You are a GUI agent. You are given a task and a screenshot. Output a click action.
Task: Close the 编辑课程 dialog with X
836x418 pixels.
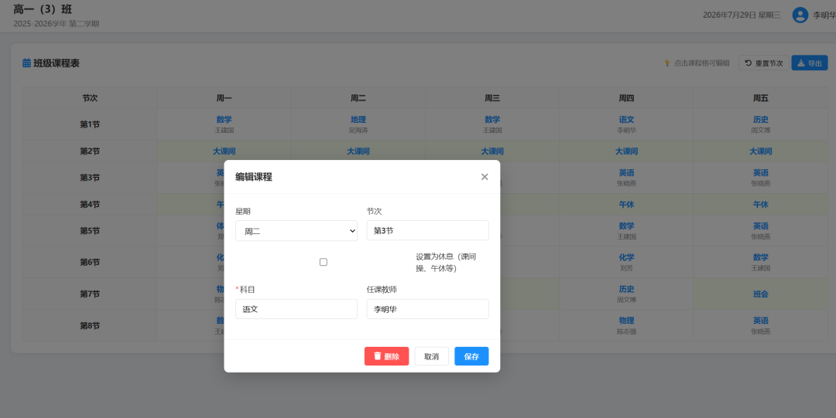pyautogui.click(x=484, y=177)
